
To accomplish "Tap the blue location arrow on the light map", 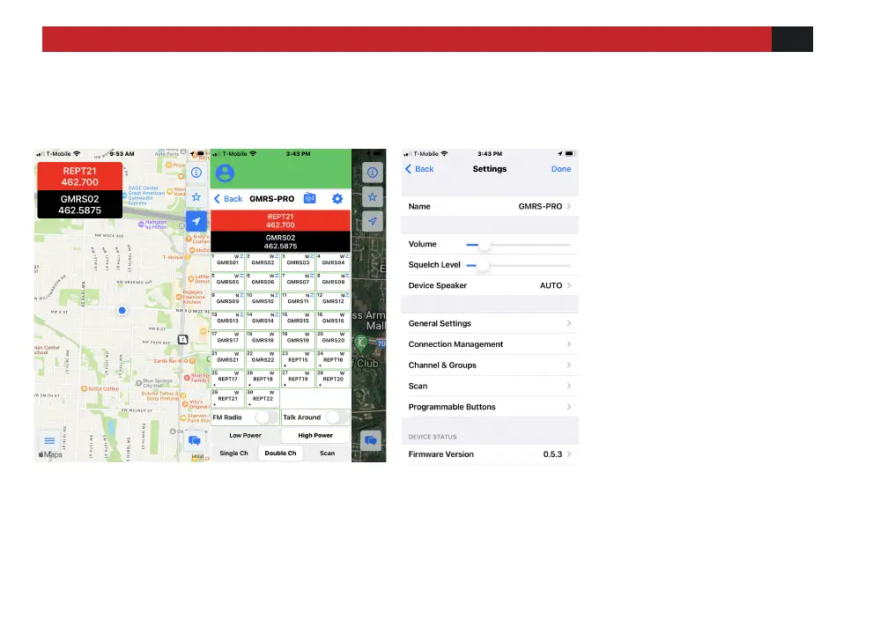I will tap(196, 221).
